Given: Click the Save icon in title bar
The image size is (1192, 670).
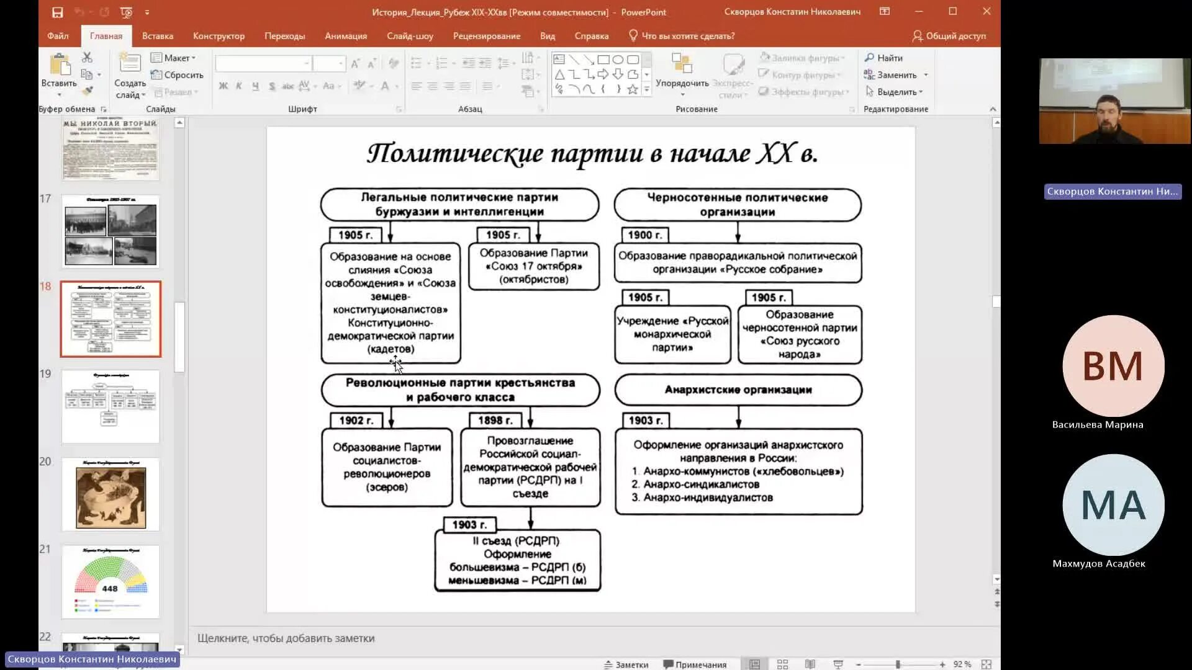Looking at the screenshot, I should (57, 12).
